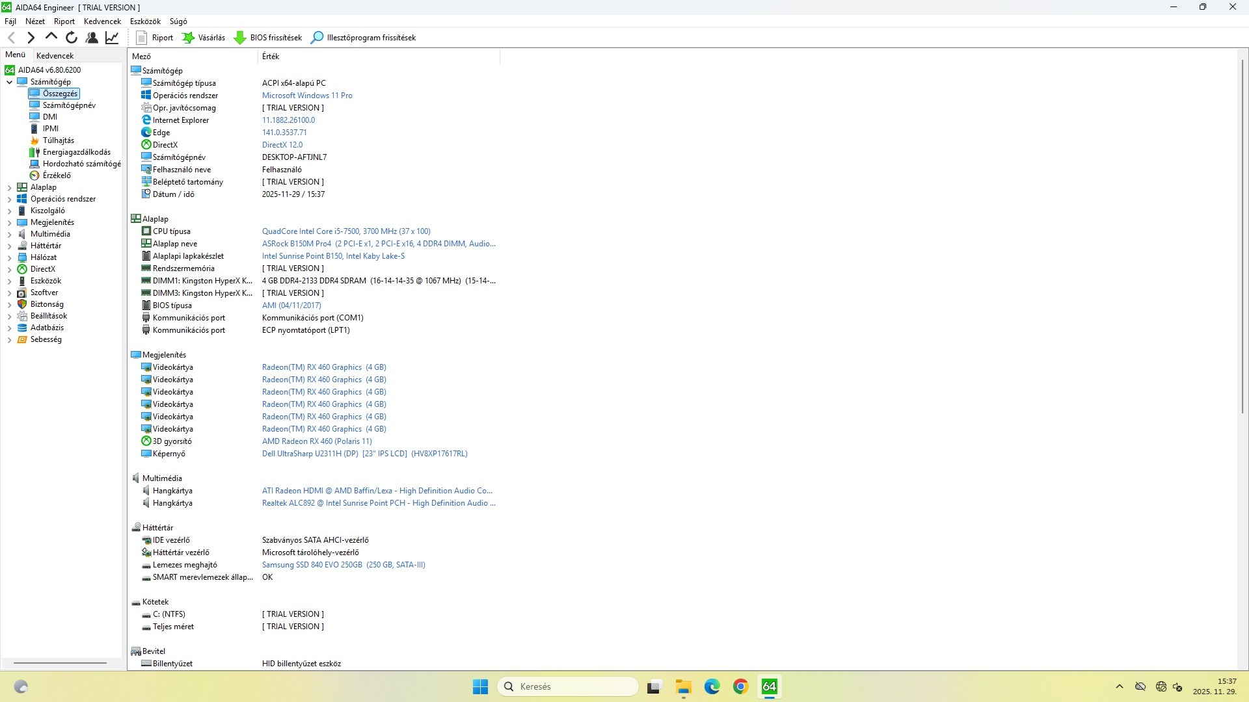Select Érzékelő in the tree
This screenshot has width=1249, height=702.
coord(57,175)
